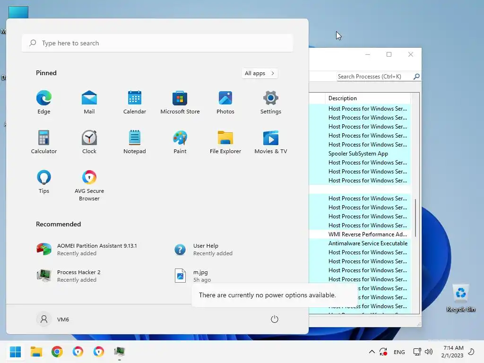Screen dimensions: 484x363
Task: Open the clock and date in taskbar
Action: pyautogui.click(x=452, y=352)
